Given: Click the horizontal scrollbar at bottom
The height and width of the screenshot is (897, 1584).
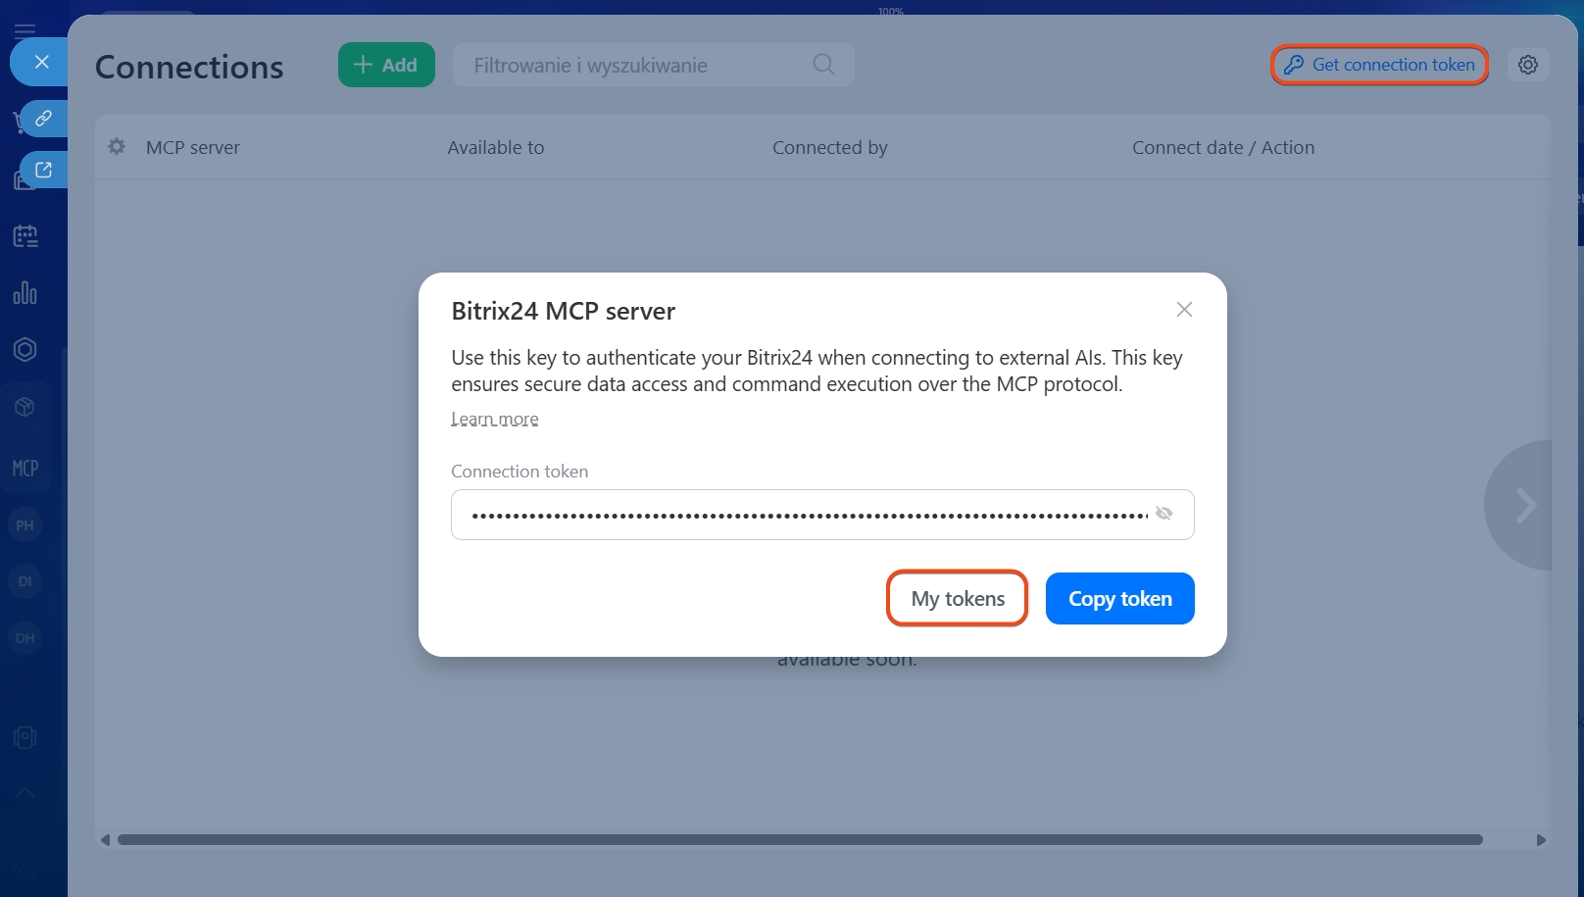Looking at the screenshot, I should pyautogui.click(x=799, y=840).
